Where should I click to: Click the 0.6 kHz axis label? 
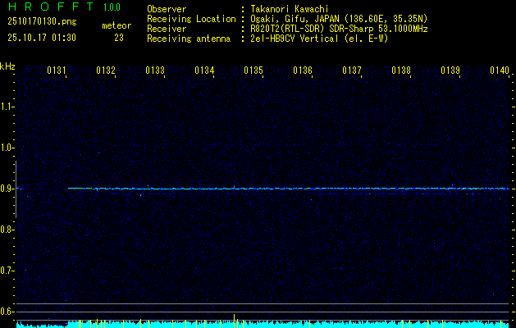7,312
